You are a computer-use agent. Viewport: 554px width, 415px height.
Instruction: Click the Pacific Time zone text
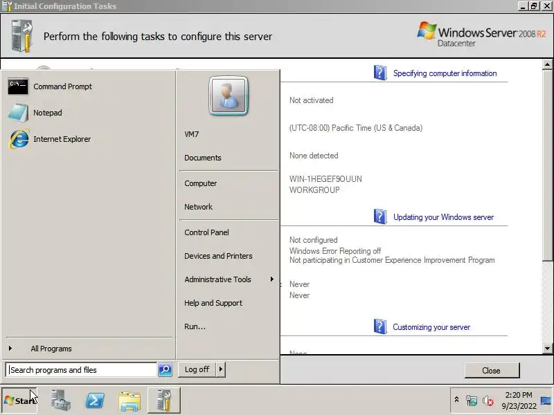click(356, 128)
